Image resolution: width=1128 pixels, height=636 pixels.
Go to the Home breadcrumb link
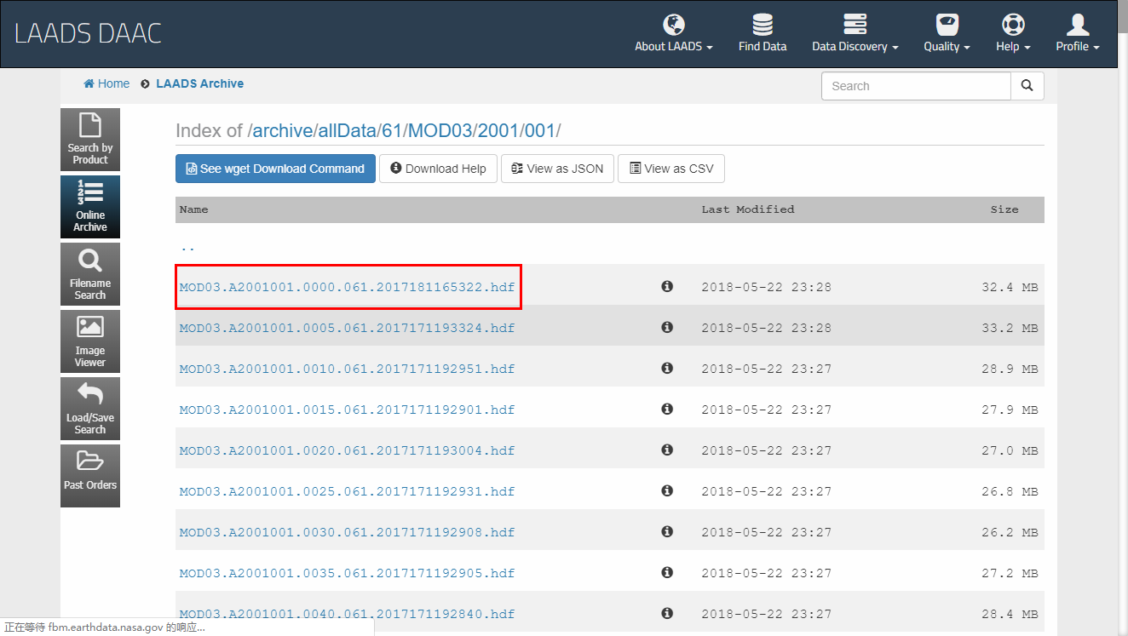pyautogui.click(x=106, y=83)
